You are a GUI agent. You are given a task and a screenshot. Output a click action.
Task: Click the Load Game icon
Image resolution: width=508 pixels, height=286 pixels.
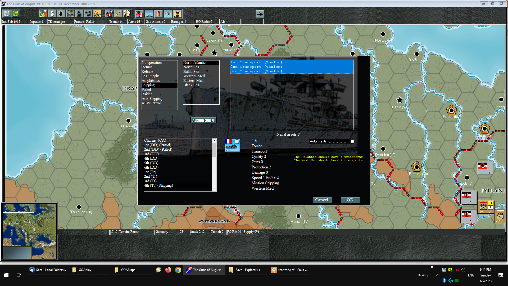coord(7,14)
